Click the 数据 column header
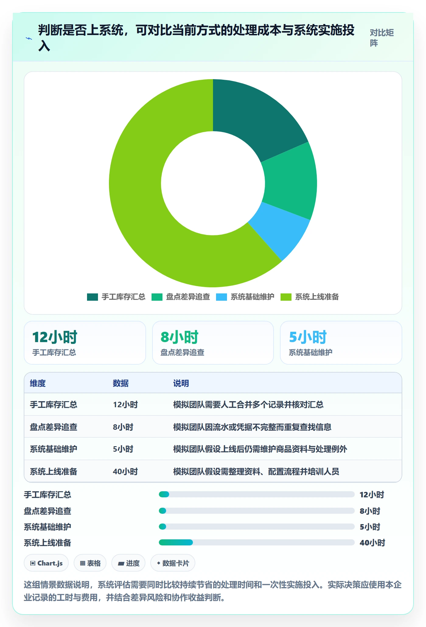This screenshot has height=627, width=426. tap(121, 383)
